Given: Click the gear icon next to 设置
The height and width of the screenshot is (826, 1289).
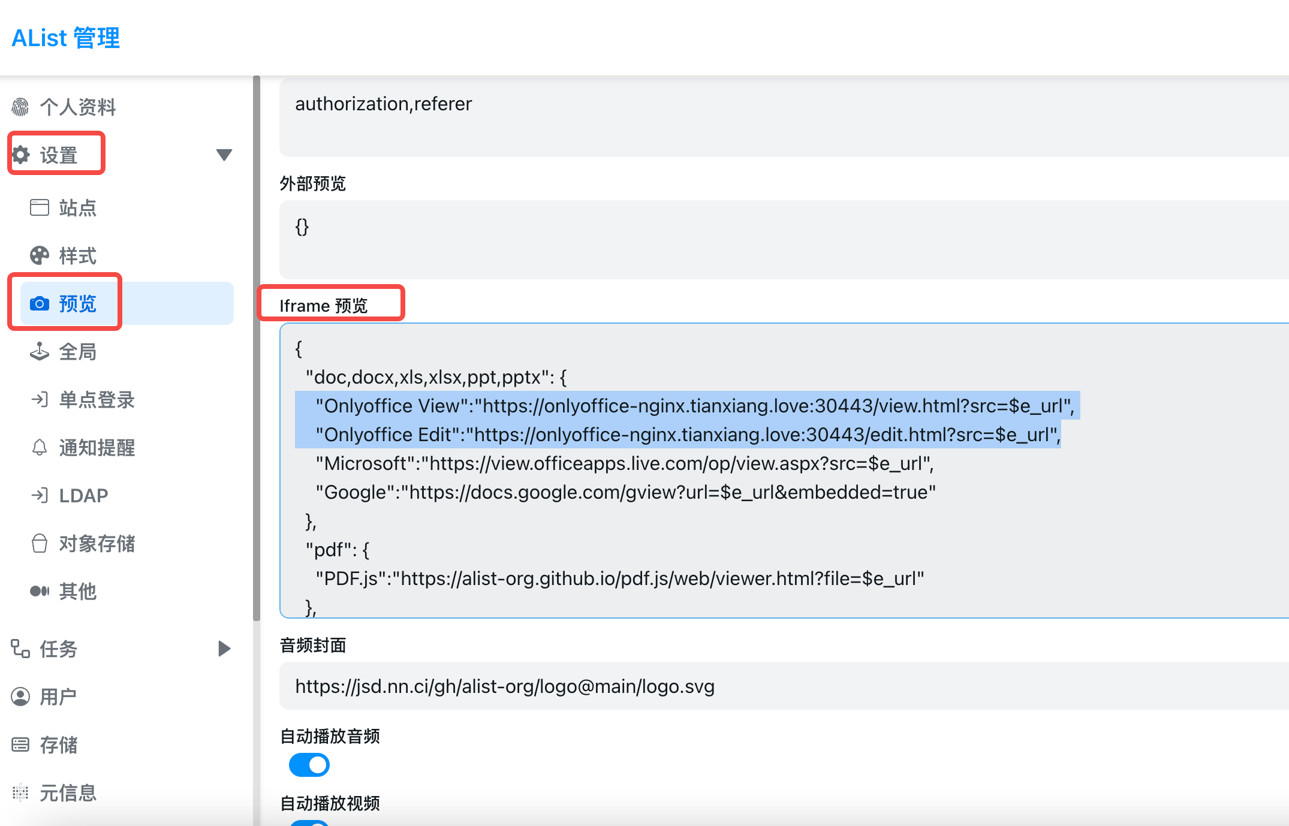Looking at the screenshot, I should pyautogui.click(x=21, y=155).
